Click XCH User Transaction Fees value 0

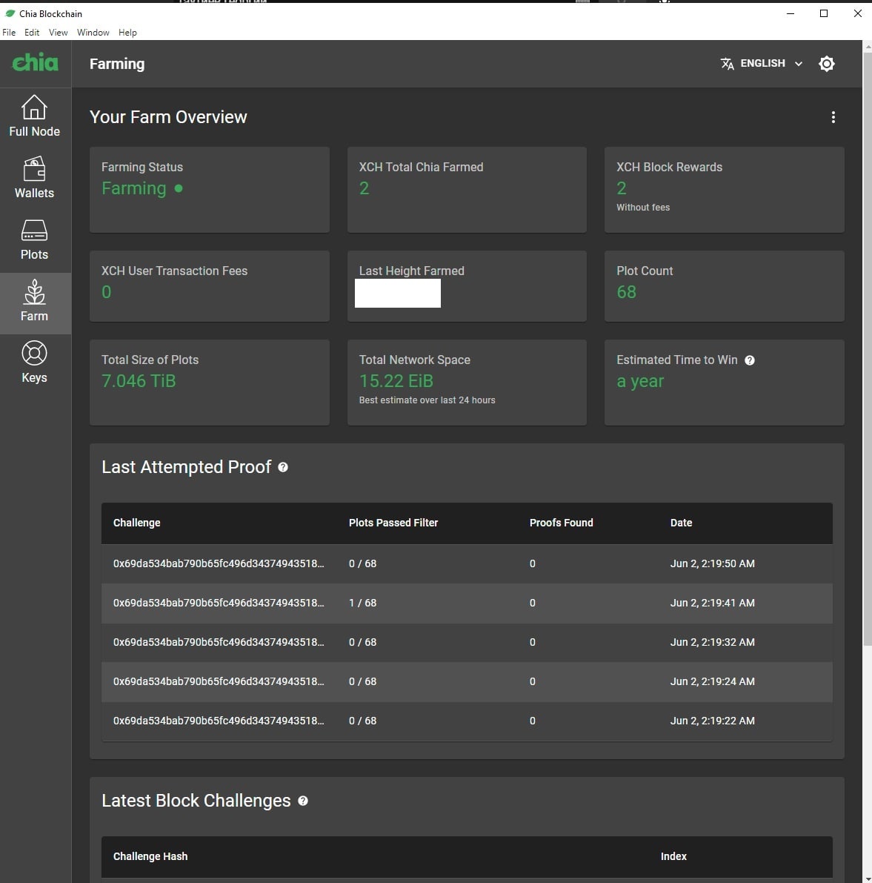coord(107,292)
